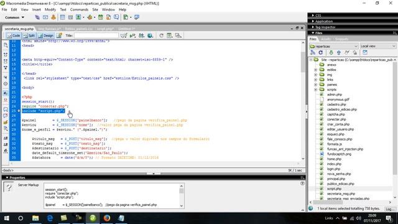The height and width of the screenshot is (224, 398).
Task: Open the Properties panel help icon
Action: [x=302, y=184]
